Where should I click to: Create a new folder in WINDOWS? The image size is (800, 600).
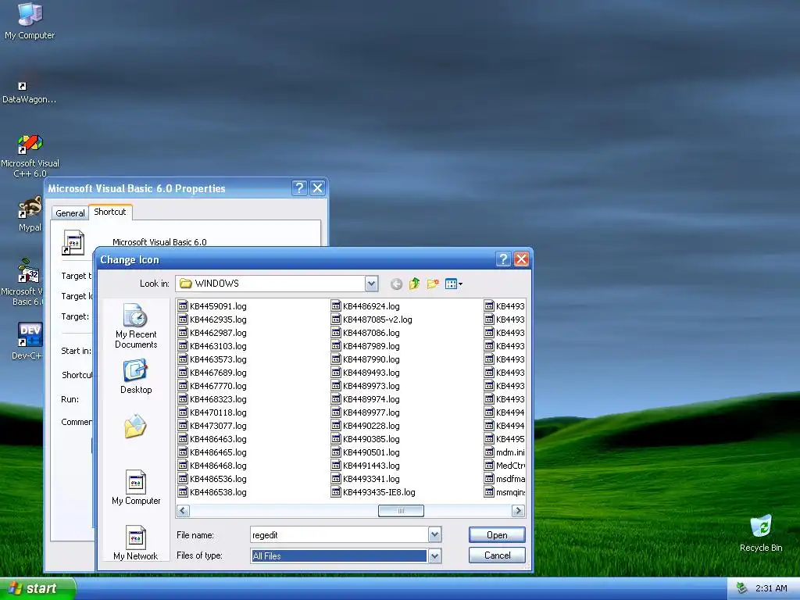tap(433, 284)
